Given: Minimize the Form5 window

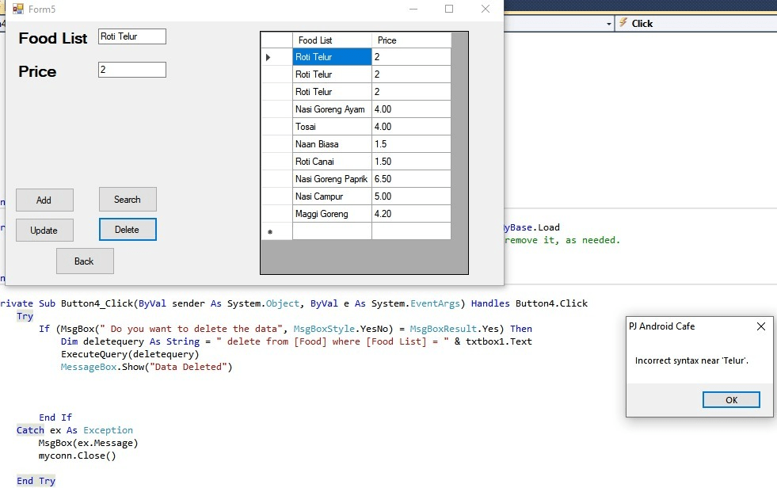Looking at the screenshot, I should pos(413,9).
